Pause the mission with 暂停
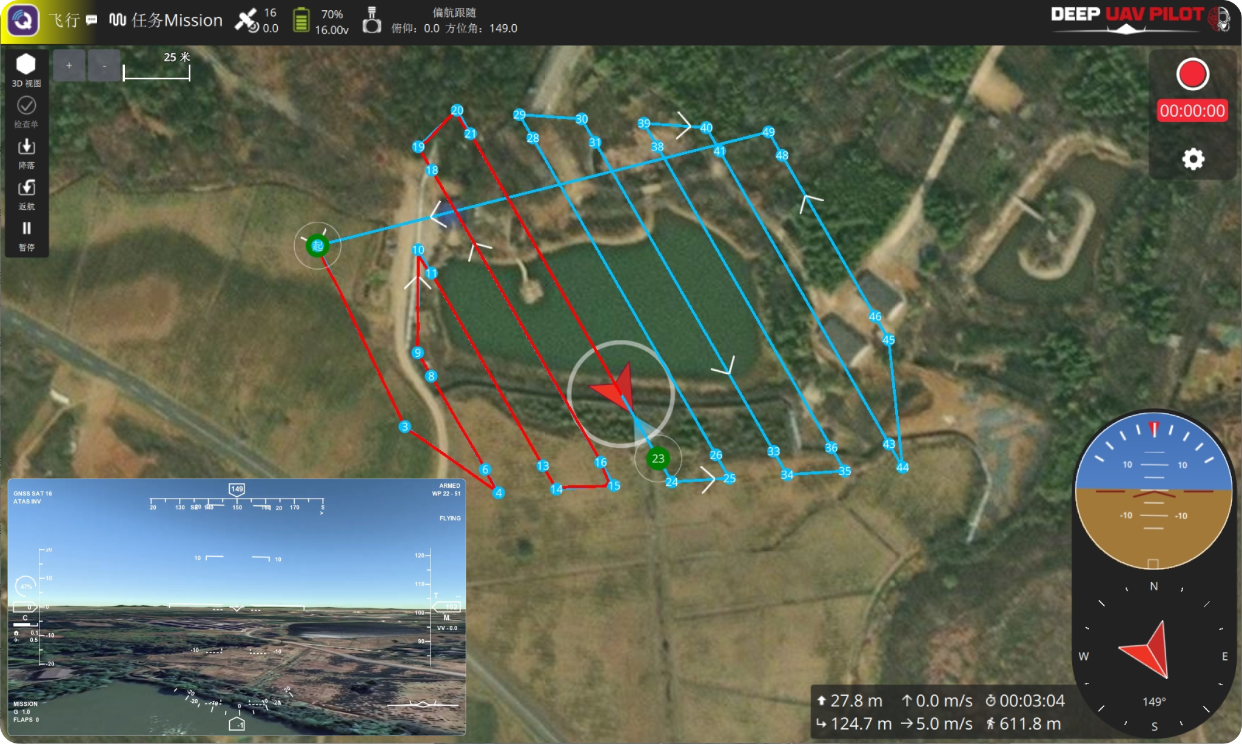The image size is (1242, 744). pyautogui.click(x=26, y=236)
